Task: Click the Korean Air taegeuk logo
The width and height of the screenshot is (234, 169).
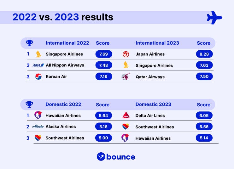Action: coord(38,76)
